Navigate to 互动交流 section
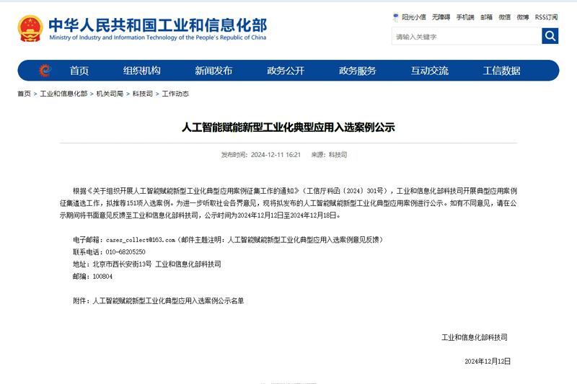The image size is (577, 384). pos(430,71)
